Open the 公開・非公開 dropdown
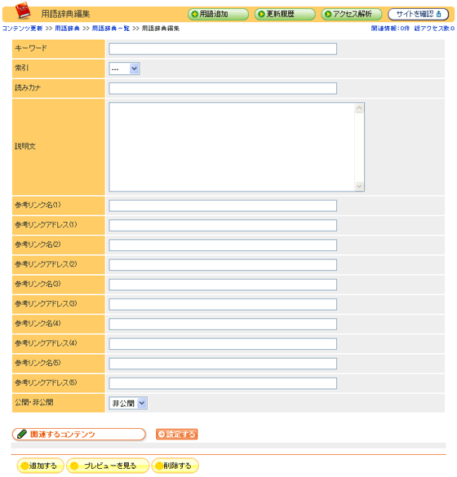Screen dimensions: 457x477 (x=128, y=403)
